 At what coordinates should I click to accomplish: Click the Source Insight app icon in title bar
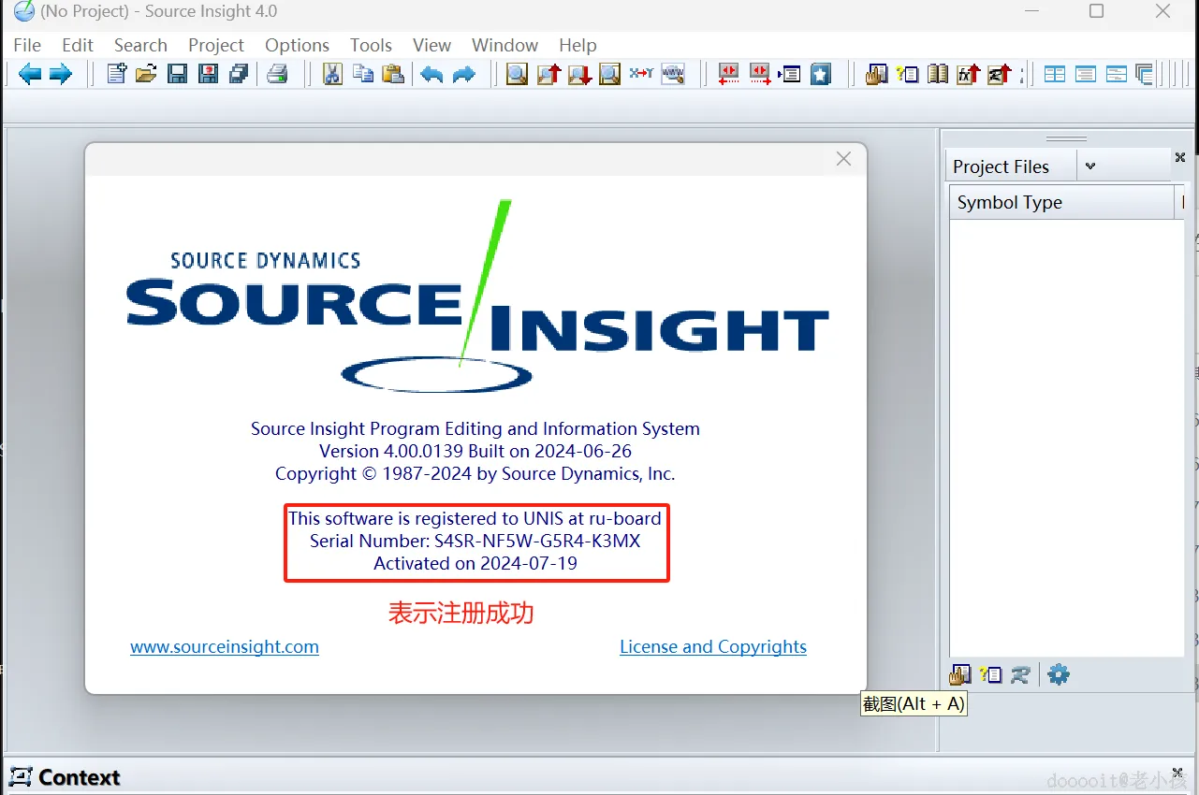coord(23,11)
